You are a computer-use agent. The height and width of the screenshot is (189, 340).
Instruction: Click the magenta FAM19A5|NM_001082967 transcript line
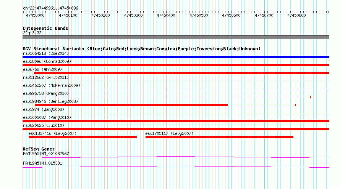point(176,157)
